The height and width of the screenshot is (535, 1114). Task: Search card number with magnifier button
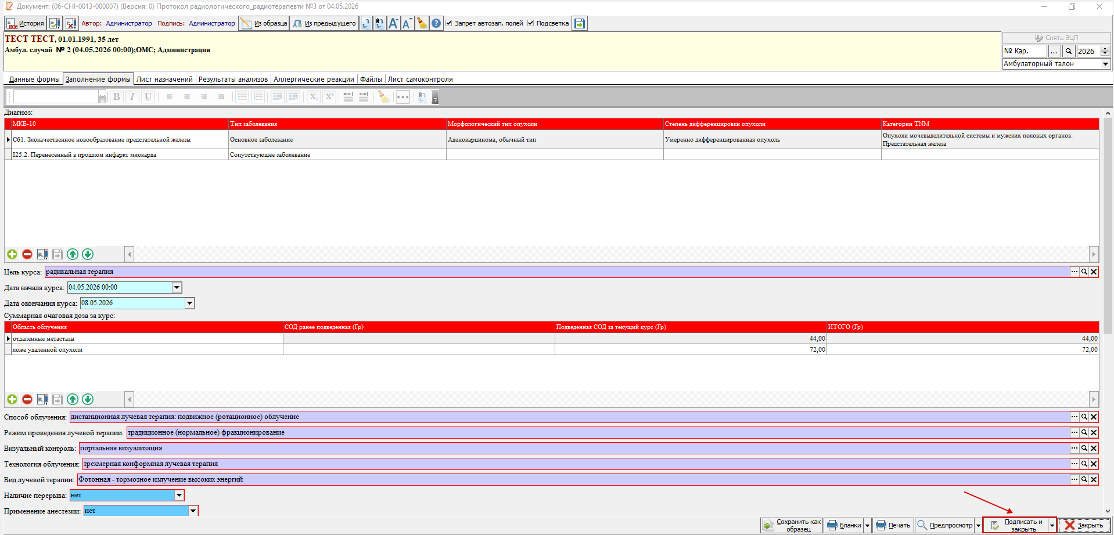pos(1069,51)
